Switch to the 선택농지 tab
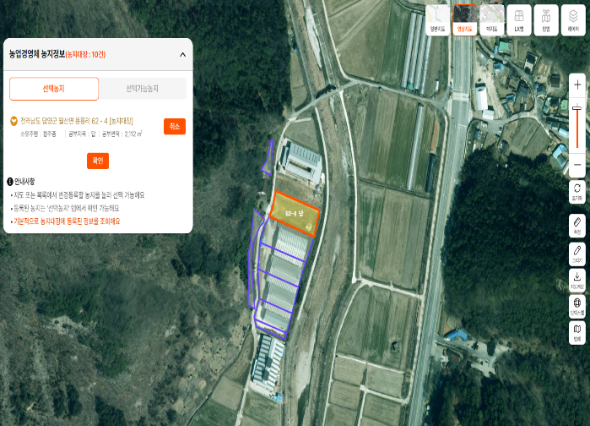Screen dimensions: 590x426 (54, 89)
